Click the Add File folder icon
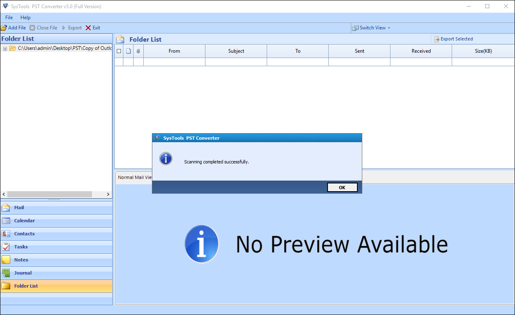The width and height of the screenshot is (515, 315). tap(4, 28)
